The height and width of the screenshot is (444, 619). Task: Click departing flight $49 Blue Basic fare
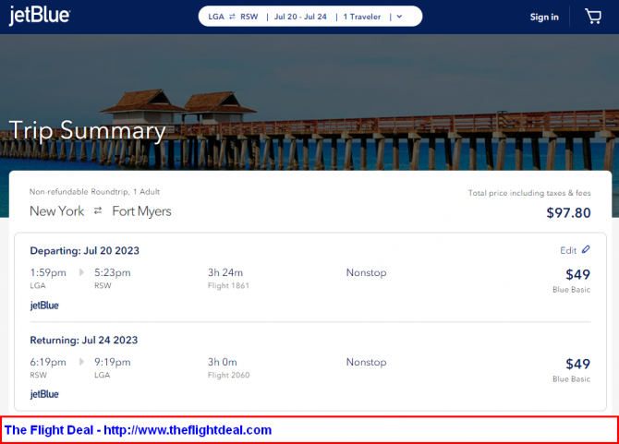pyautogui.click(x=572, y=281)
